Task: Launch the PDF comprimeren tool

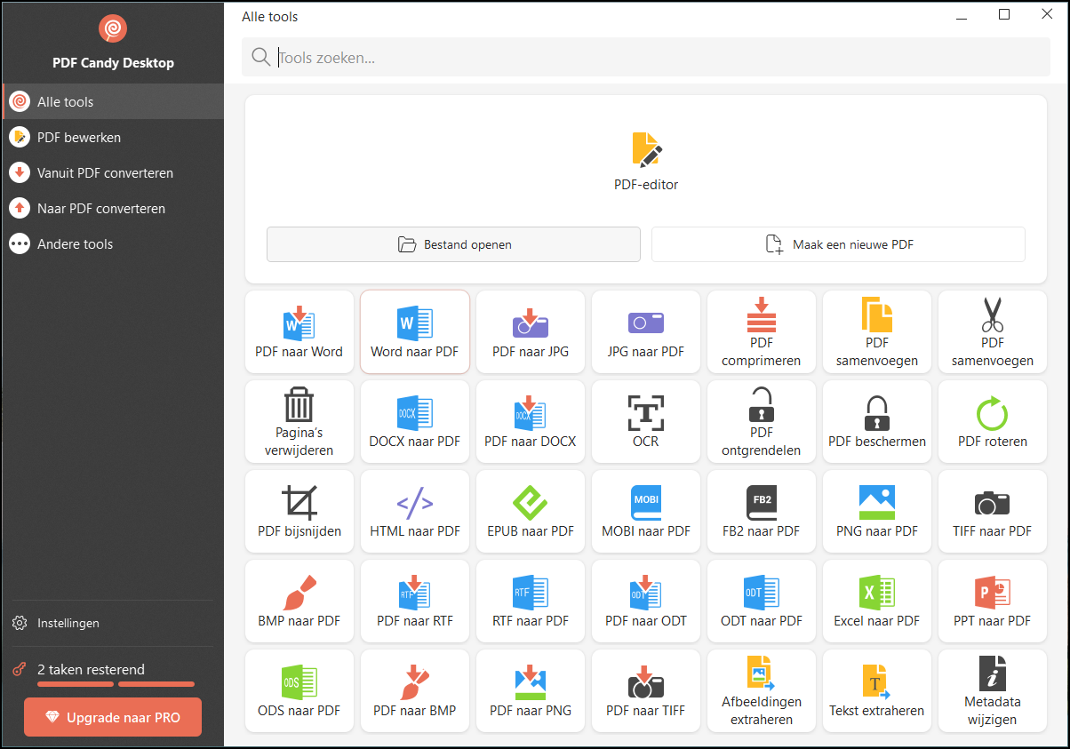Action: [762, 331]
